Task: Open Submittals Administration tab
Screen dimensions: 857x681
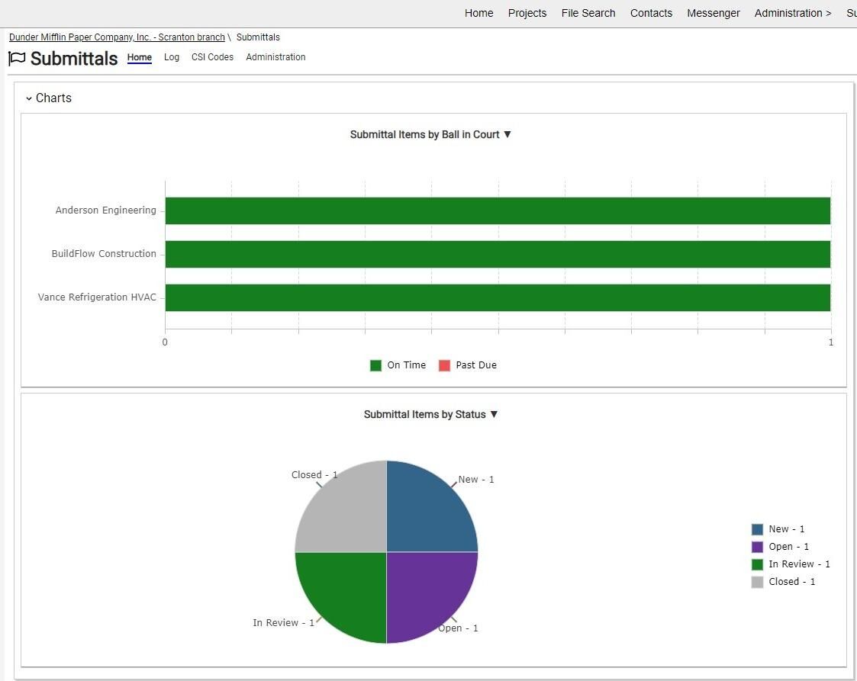Action: [x=275, y=56]
